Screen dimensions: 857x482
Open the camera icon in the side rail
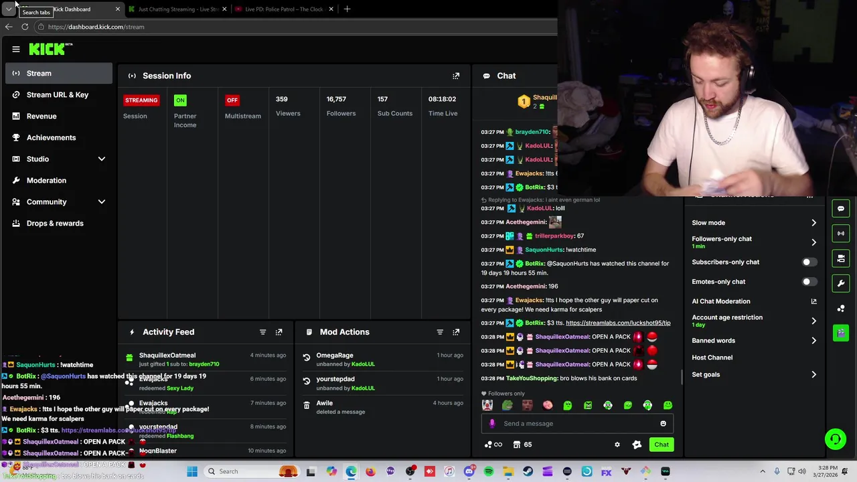coord(841,258)
